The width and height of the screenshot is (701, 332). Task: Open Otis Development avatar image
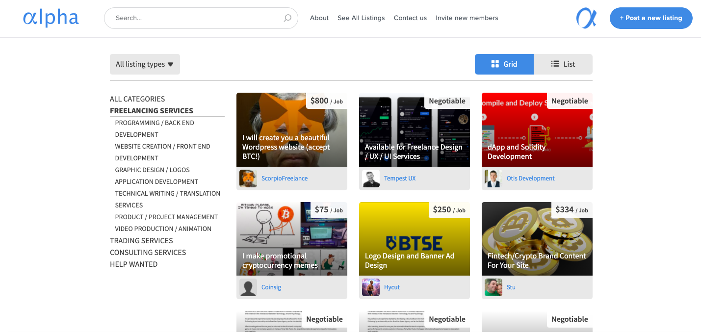pyautogui.click(x=493, y=179)
